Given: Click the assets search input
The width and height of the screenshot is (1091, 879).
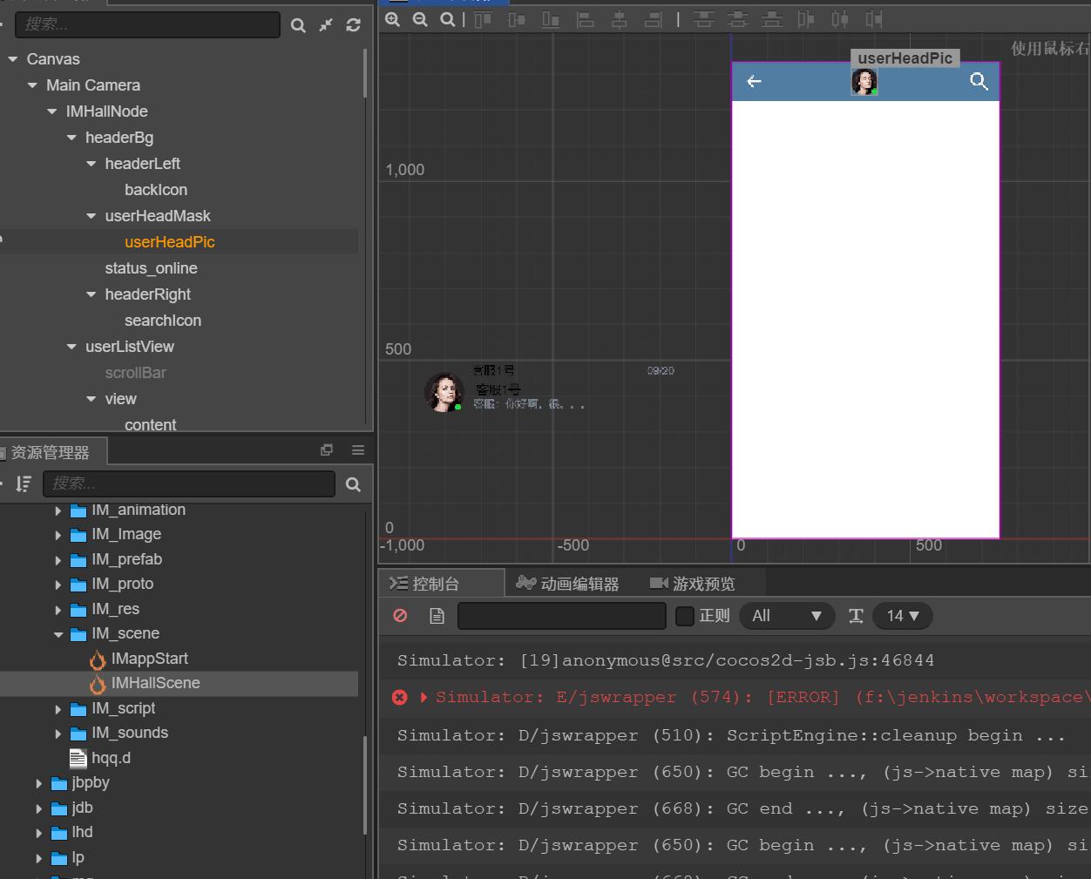Looking at the screenshot, I should [x=189, y=483].
